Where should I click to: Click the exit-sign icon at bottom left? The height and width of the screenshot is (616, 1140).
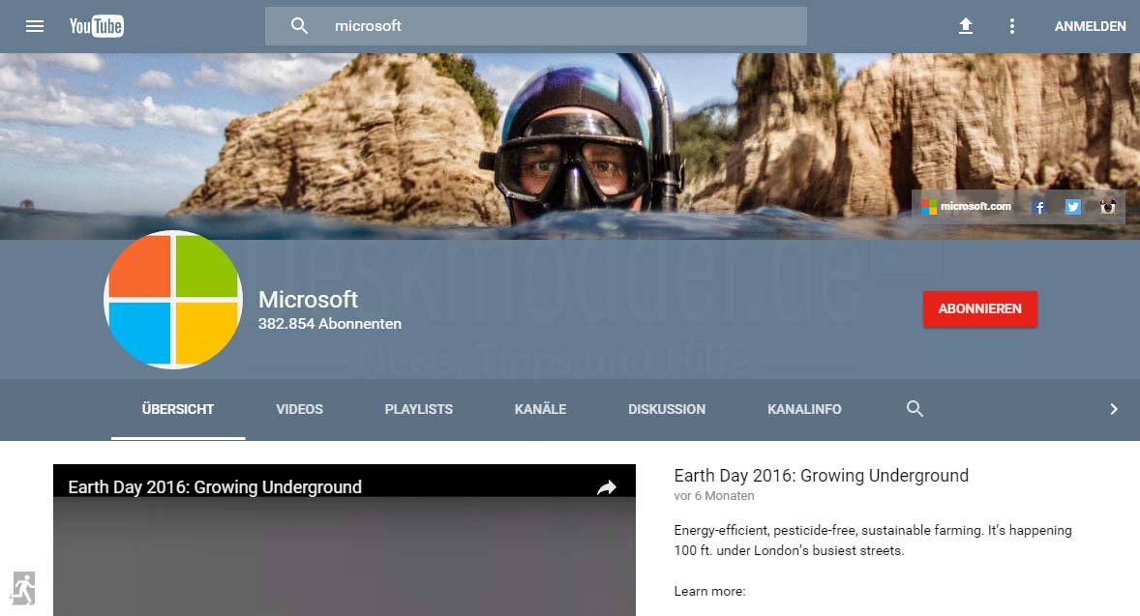click(x=23, y=588)
